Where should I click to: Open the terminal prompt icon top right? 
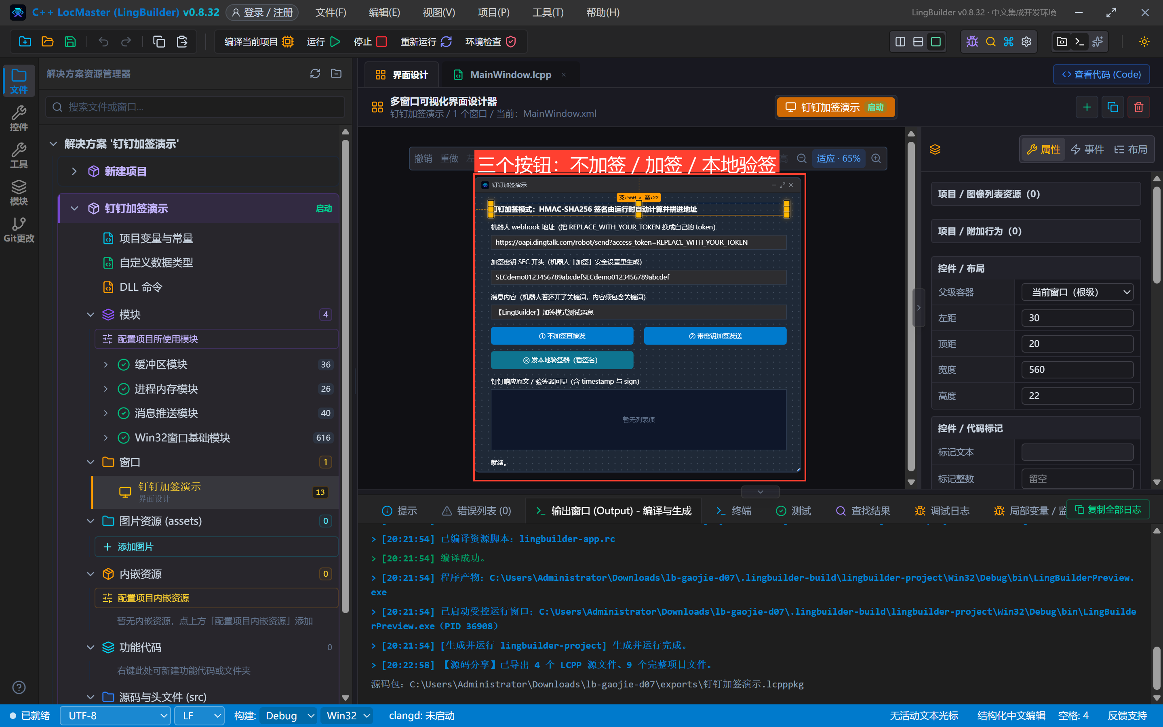click(x=1079, y=42)
